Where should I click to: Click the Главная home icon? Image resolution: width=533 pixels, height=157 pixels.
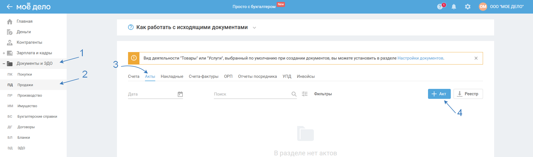coord(10,21)
